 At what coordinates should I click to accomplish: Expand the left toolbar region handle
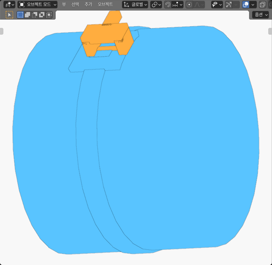tap(2, 31)
